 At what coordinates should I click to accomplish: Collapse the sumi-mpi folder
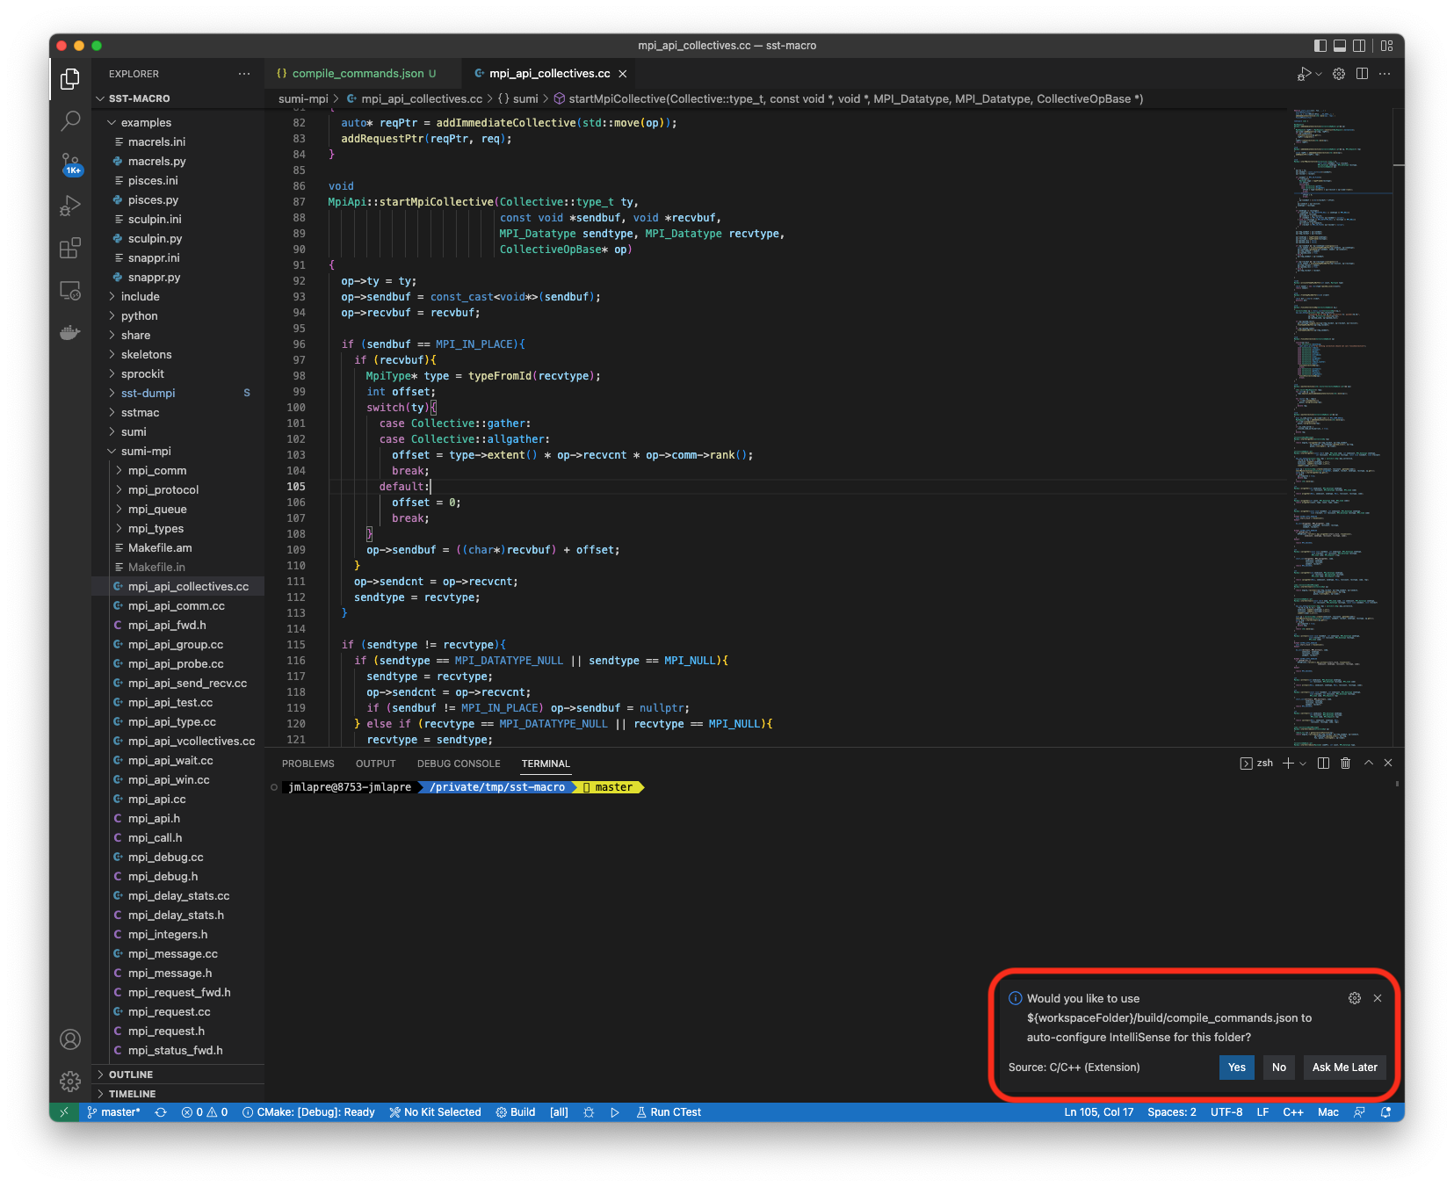click(146, 451)
